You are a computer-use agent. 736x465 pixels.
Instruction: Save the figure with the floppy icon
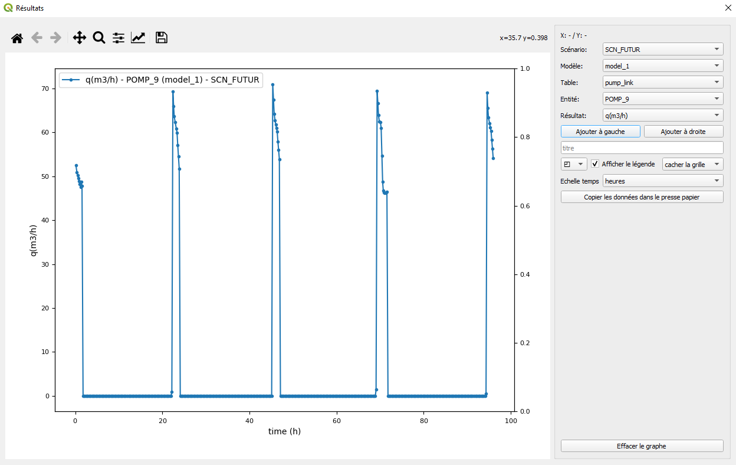coord(162,38)
